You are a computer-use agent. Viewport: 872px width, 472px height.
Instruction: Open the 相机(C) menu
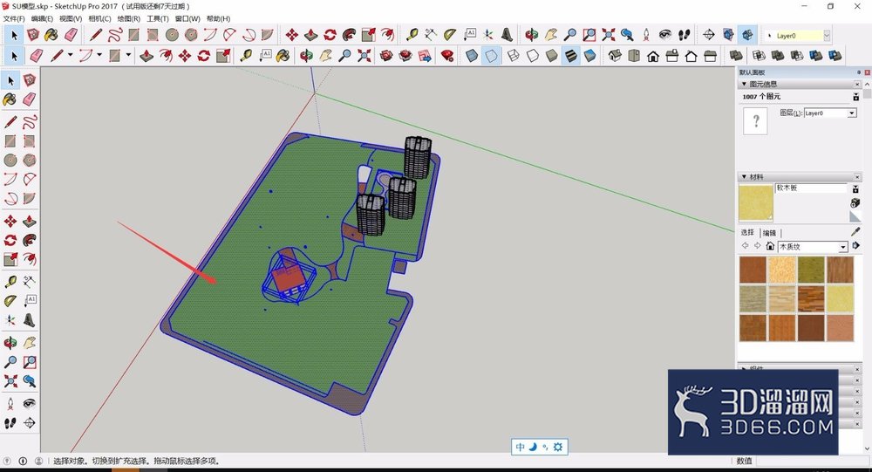point(99,19)
